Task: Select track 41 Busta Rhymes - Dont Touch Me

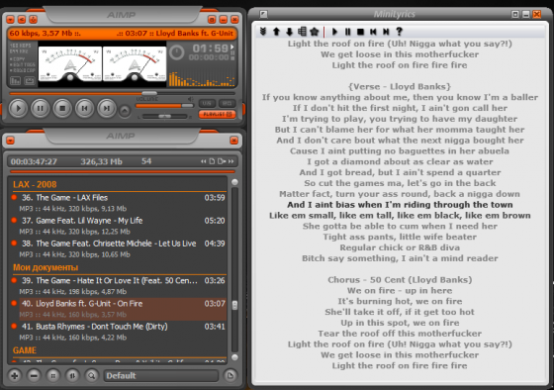Action: point(119,332)
